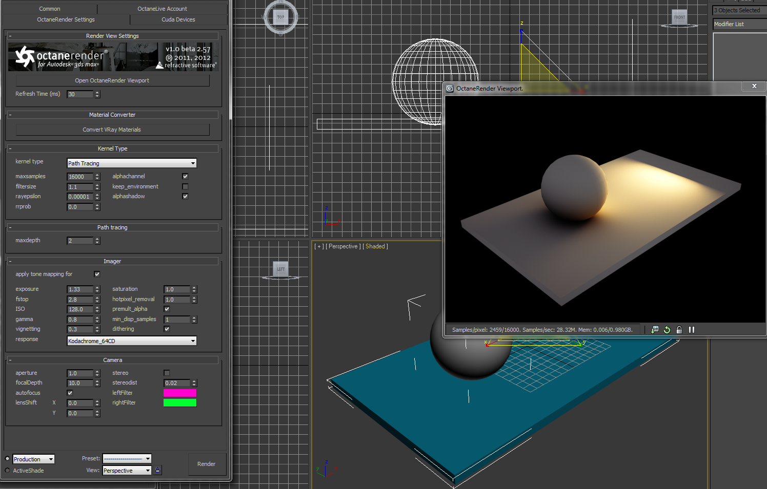This screenshot has width=767, height=489.
Task: Click the Render button
Action: [x=206, y=464]
